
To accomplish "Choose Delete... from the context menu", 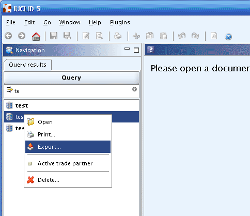I will [x=68, y=180].
